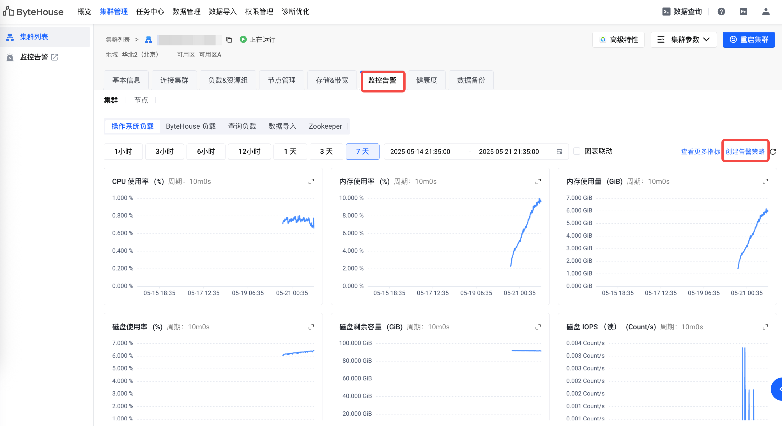Open the 权限管理 top menu
The height and width of the screenshot is (426, 782).
[259, 11]
